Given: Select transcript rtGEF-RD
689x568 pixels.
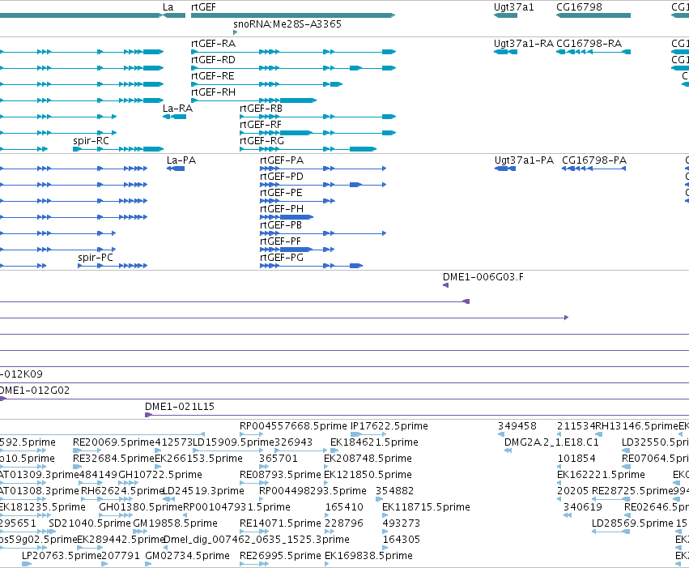Looking at the screenshot, I should click(213, 60).
